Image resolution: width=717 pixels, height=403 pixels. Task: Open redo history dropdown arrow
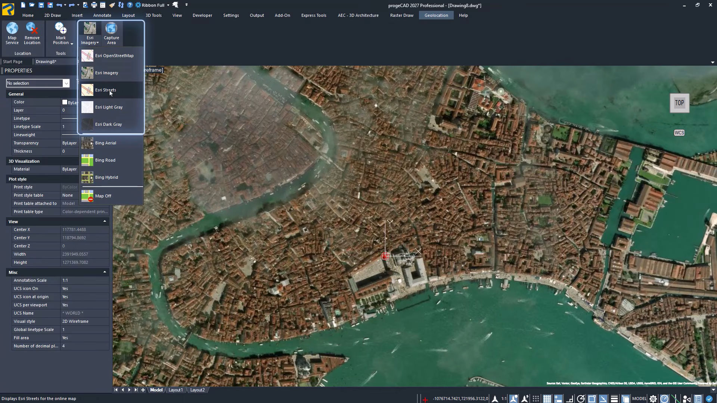coord(78,5)
